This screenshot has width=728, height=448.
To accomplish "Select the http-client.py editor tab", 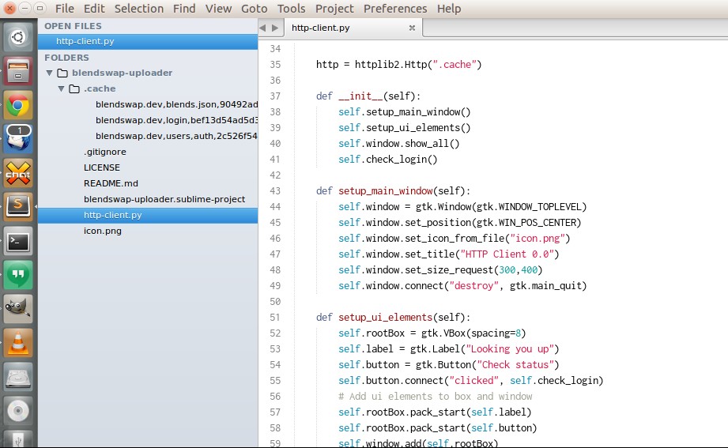I will tap(320, 28).
